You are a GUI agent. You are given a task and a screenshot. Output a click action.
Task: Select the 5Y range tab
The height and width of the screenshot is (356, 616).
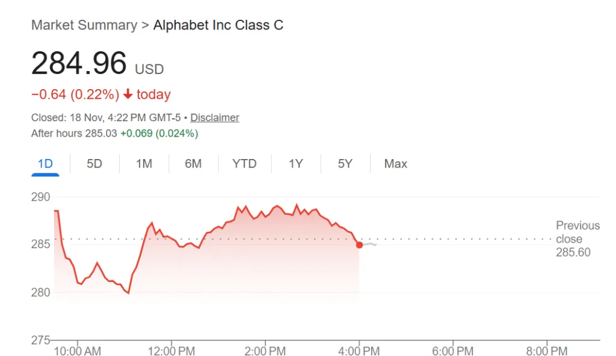345,164
